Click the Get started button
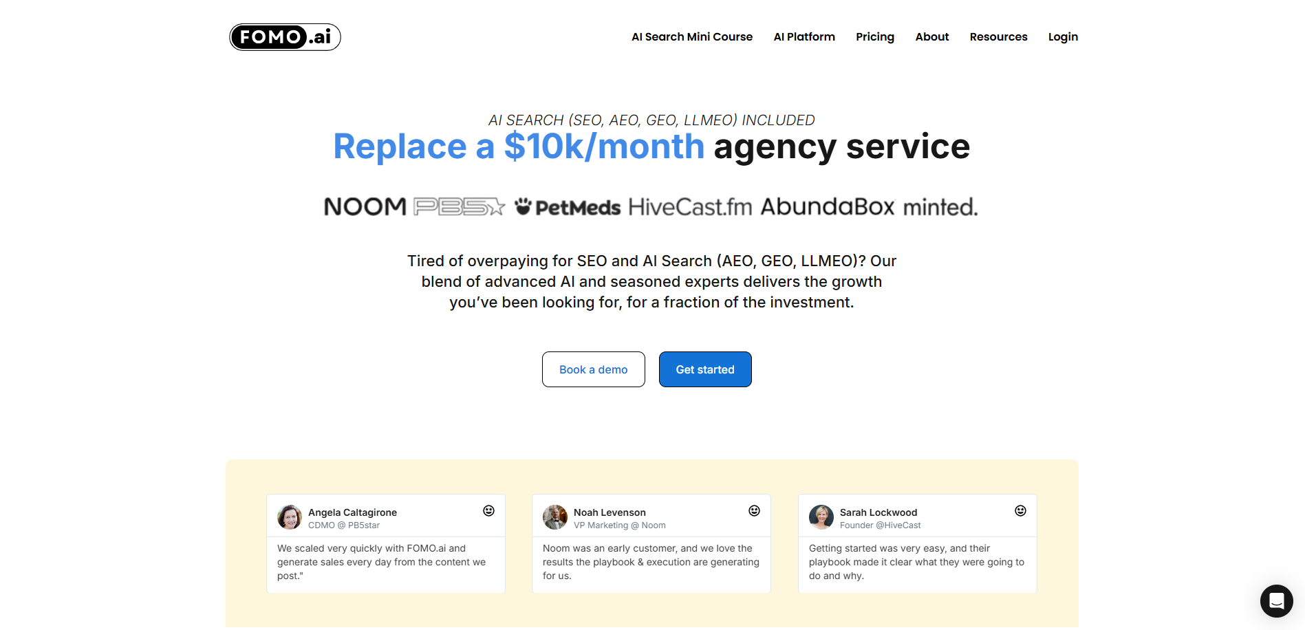The height and width of the screenshot is (630, 1305). (705, 369)
